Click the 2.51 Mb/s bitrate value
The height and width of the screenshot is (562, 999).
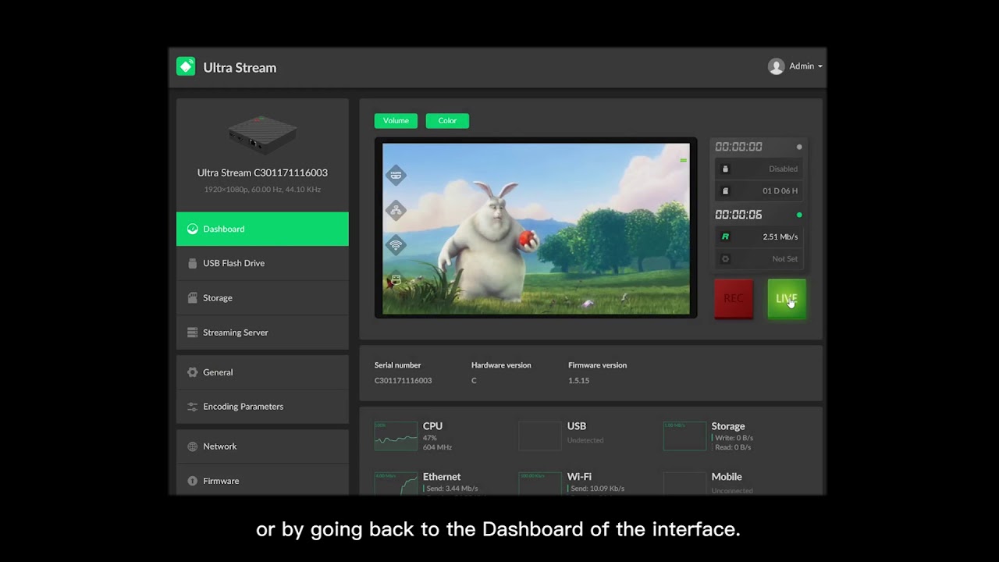(780, 237)
